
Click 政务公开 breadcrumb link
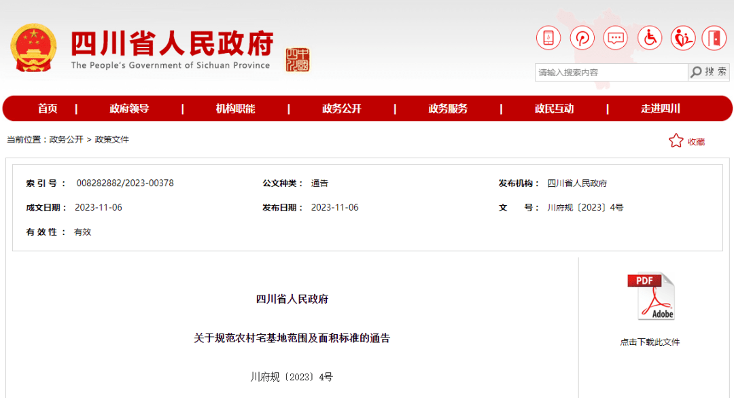tap(66, 139)
